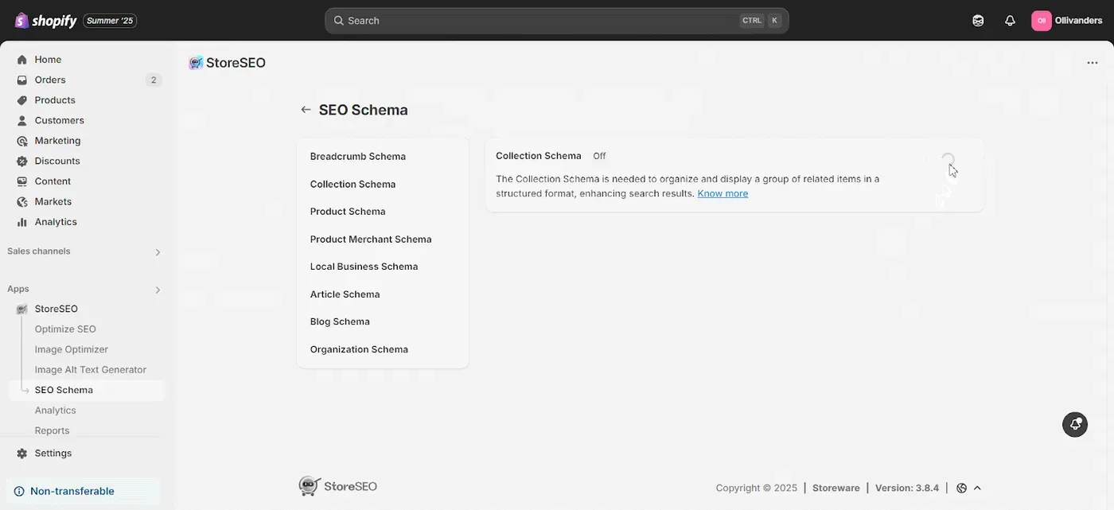This screenshot has height=510, width=1114.
Task: Open Reports under StoreSEO
Action: pos(52,430)
